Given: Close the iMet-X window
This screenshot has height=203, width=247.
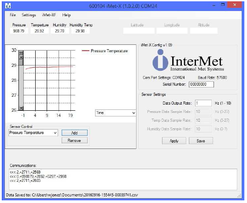Looking at the screenshot, I should click(235, 5).
